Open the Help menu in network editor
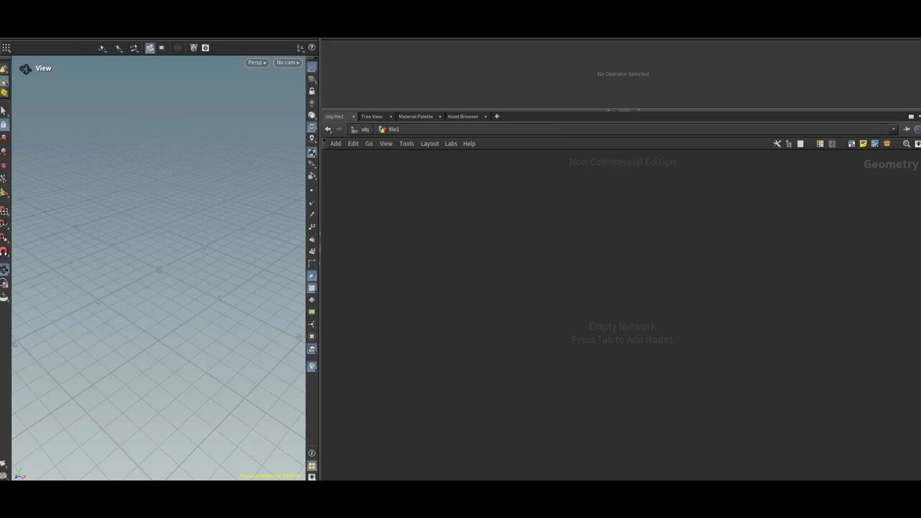The height and width of the screenshot is (518, 921). [x=469, y=144]
